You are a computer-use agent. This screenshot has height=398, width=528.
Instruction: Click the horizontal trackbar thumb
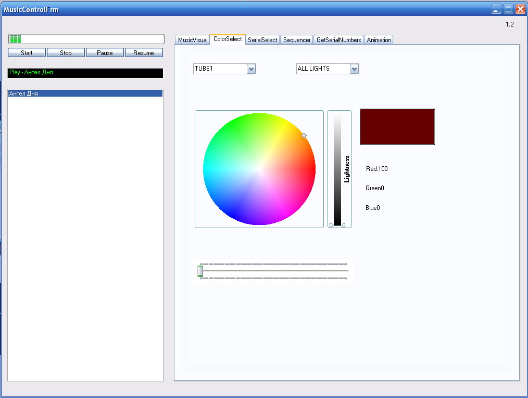[x=200, y=271]
